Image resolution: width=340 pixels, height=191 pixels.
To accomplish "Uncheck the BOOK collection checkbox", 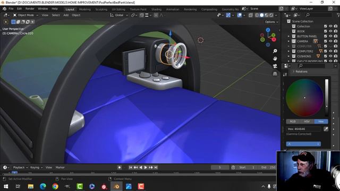I will [x=325, y=31].
